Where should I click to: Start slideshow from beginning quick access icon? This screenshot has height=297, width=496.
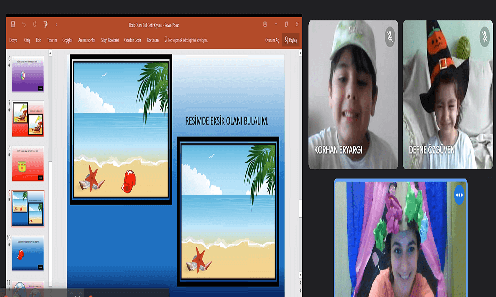[x=45, y=24]
